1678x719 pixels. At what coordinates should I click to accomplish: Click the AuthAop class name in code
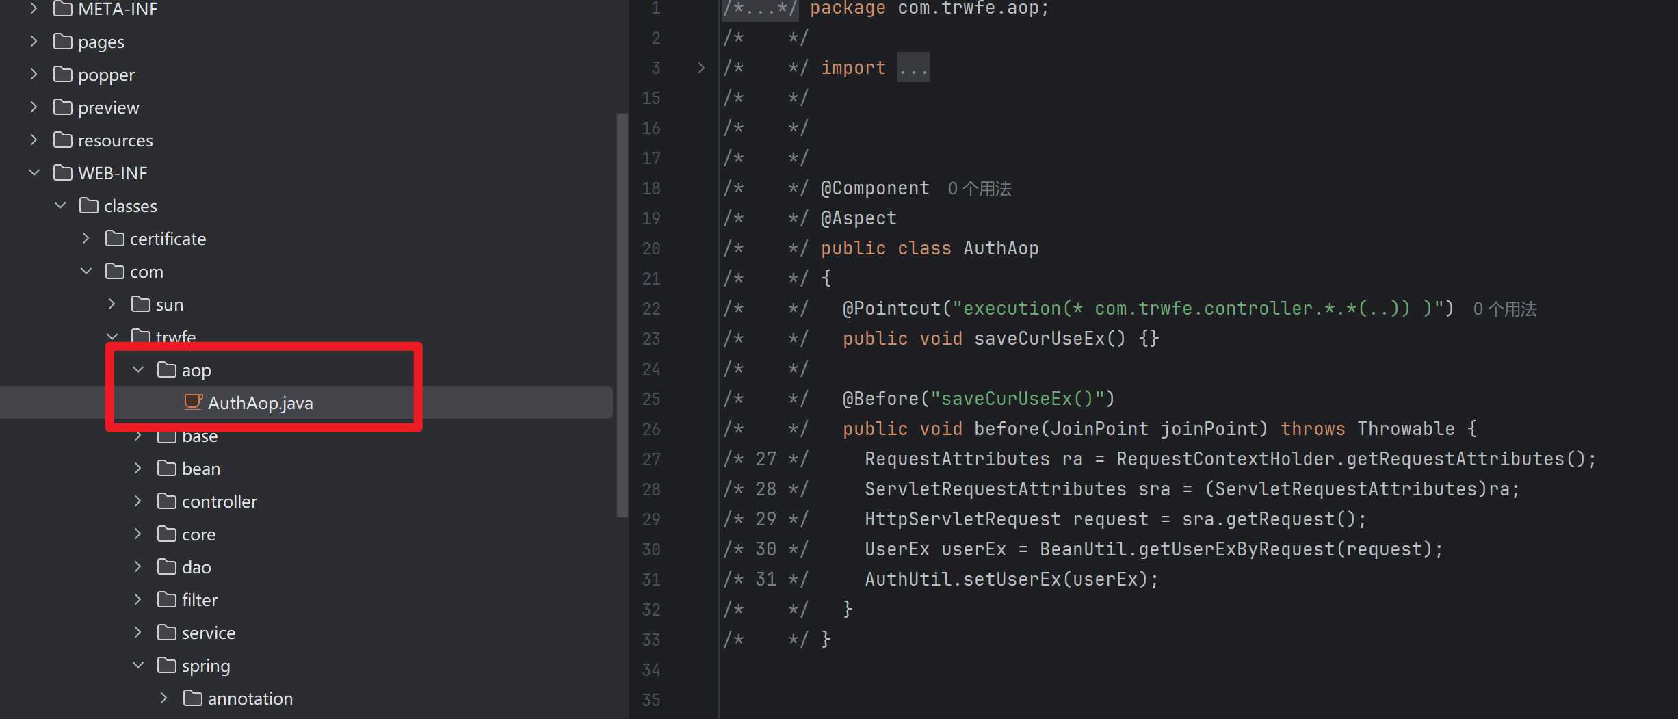[1001, 248]
